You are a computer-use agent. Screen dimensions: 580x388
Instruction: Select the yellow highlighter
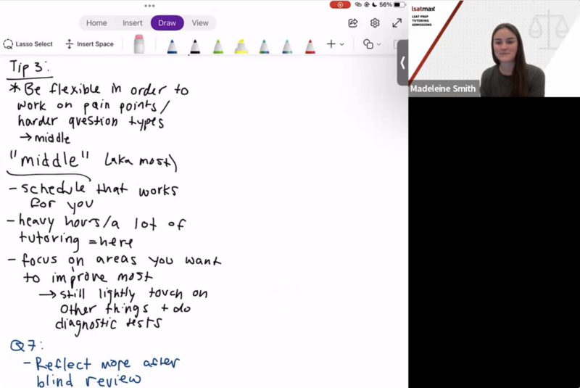pos(241,46)
